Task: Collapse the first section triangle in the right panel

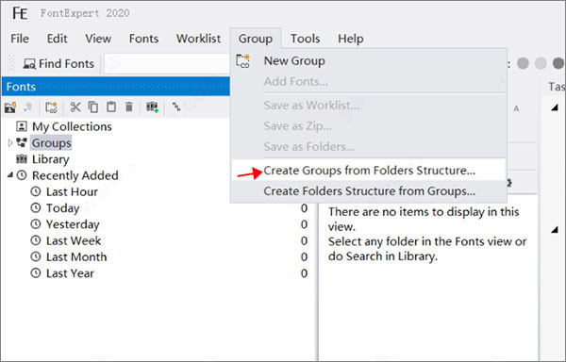Action: pyautogui.click(x=555, y=107)
